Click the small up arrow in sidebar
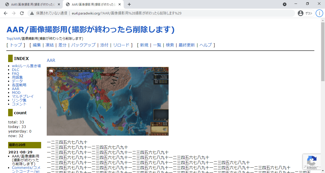Viewport: 325px width, 173px height. 40,108
